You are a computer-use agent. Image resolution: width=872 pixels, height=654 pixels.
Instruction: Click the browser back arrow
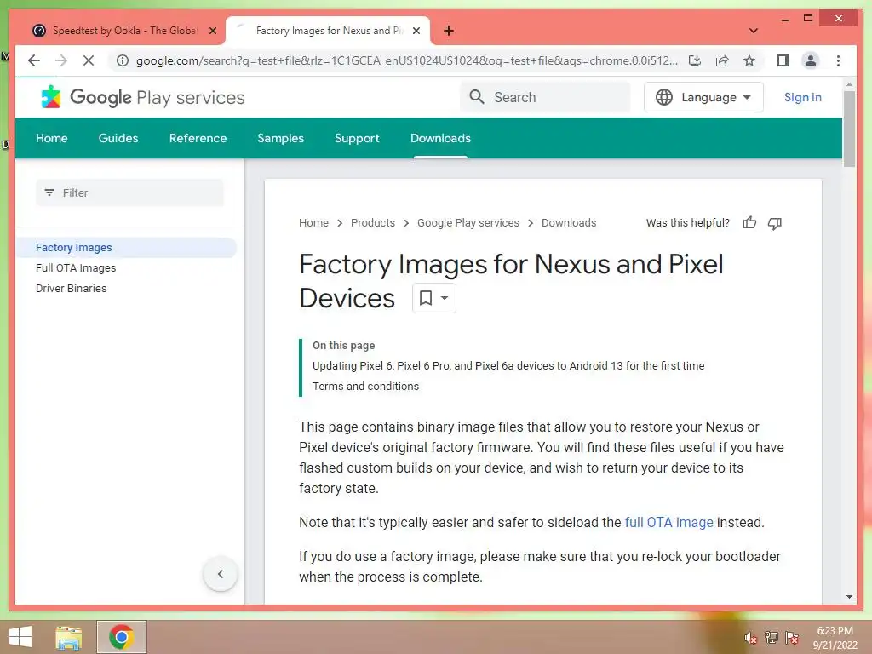(34, 60)
